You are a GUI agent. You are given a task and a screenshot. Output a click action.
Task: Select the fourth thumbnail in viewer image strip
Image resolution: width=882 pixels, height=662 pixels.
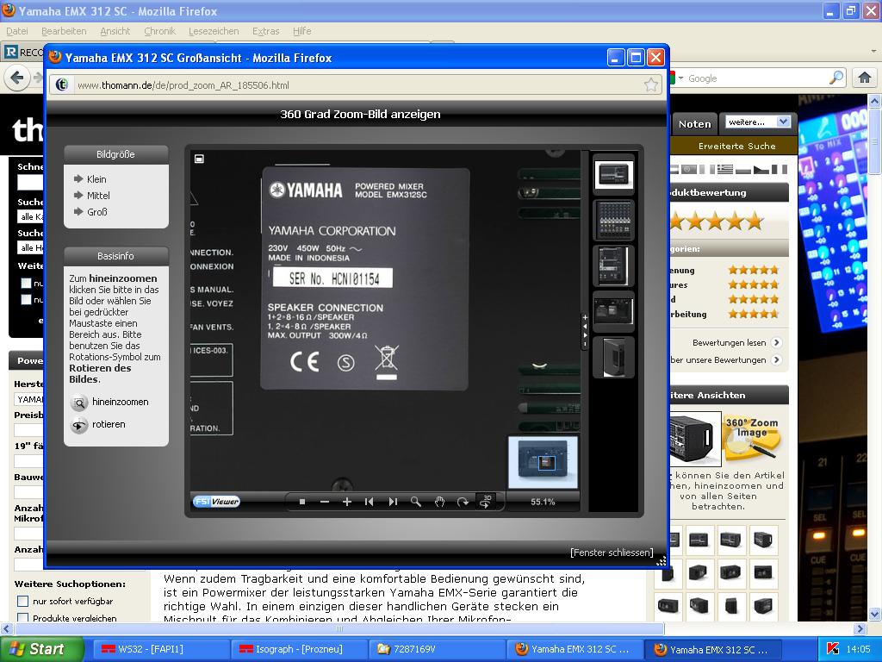click(x=613, y=311)
